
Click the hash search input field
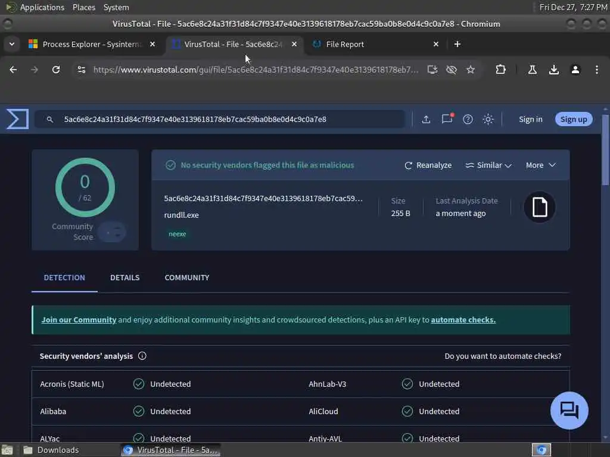(x=220, y=119)
